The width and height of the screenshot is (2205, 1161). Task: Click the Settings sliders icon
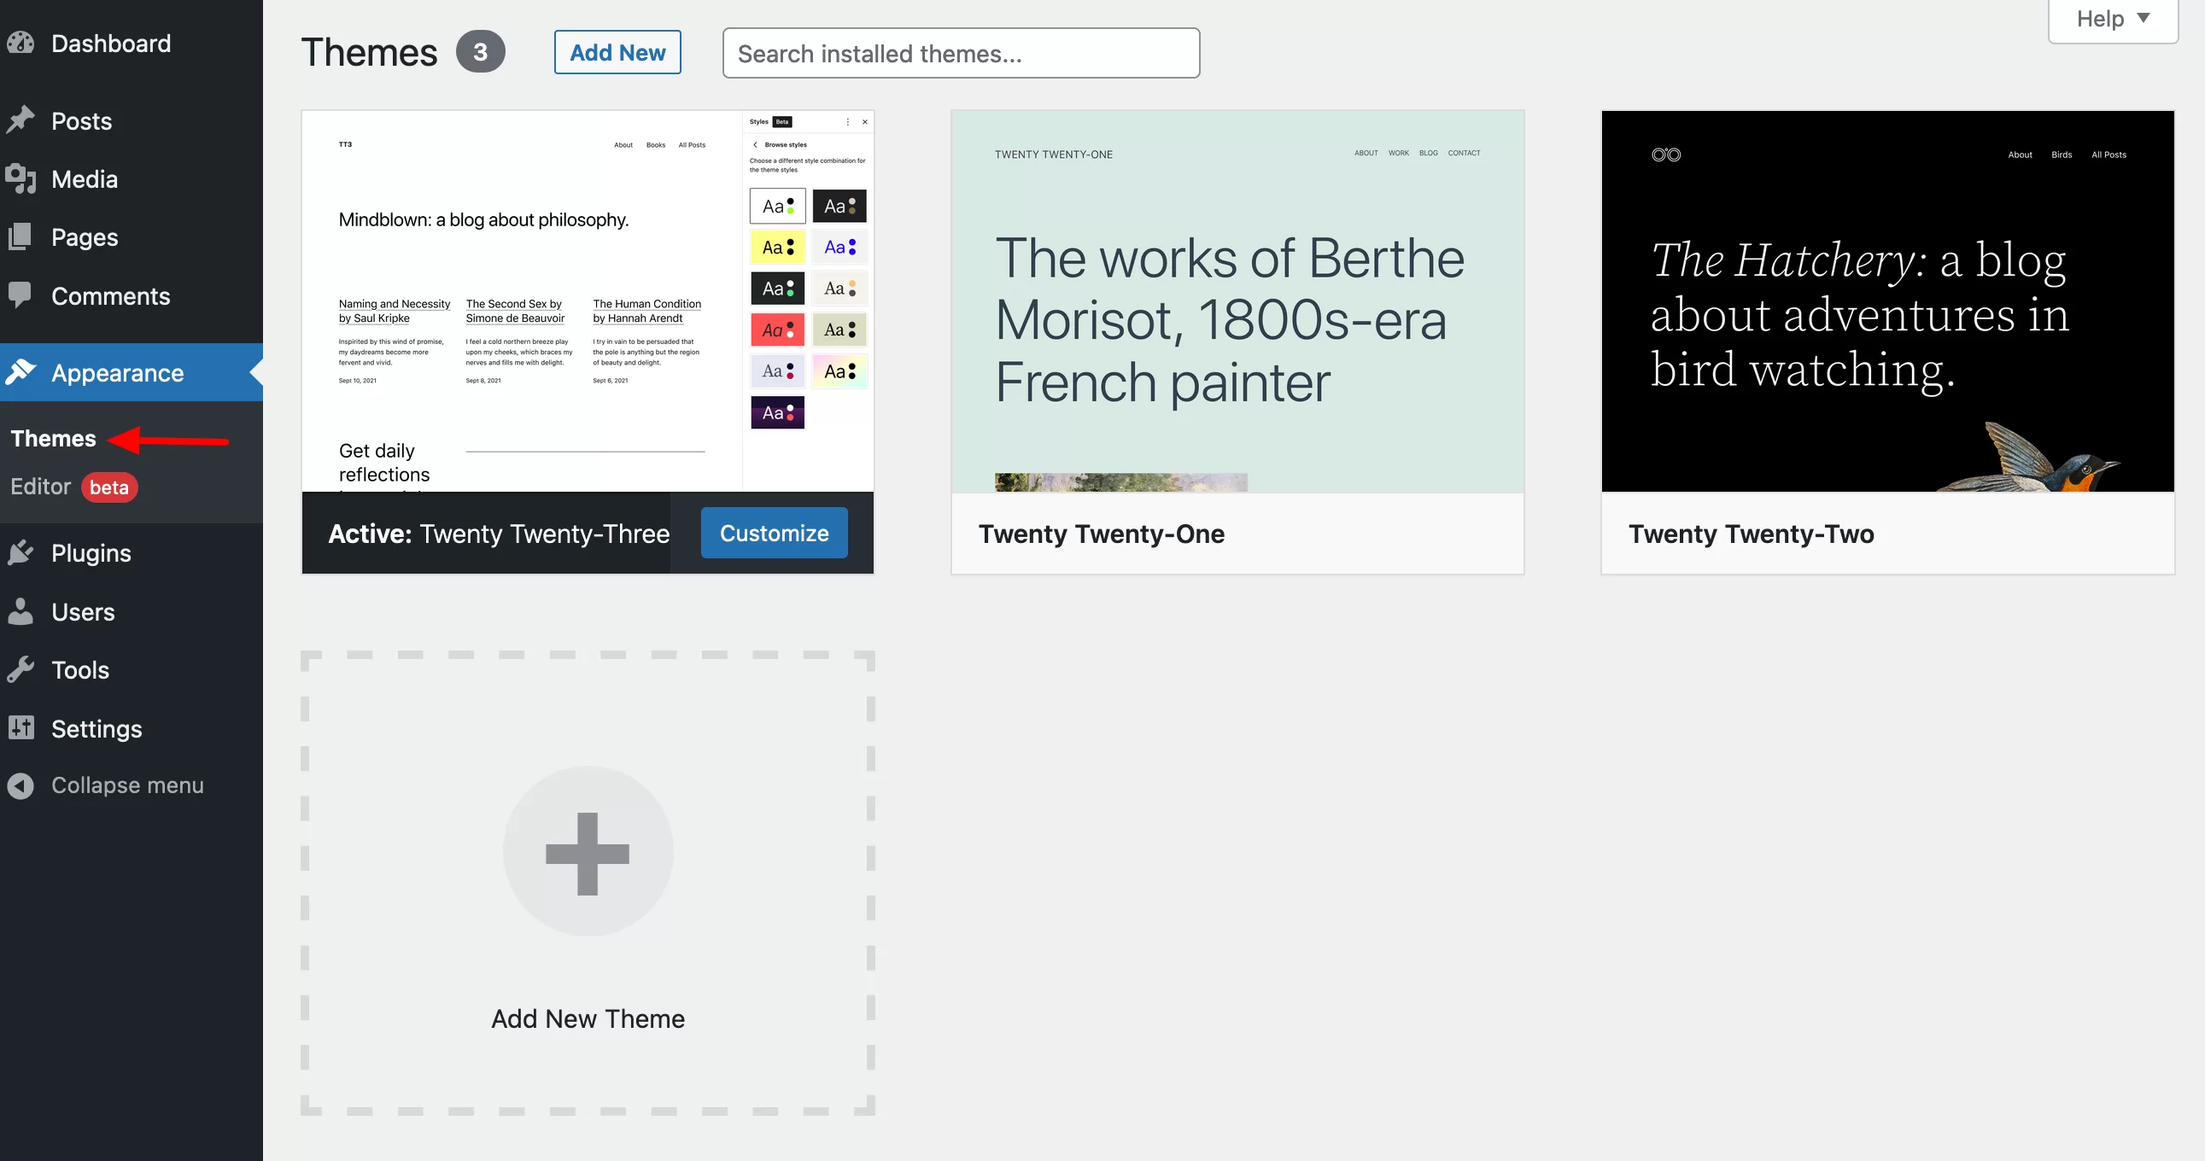(x=20, y=728)
